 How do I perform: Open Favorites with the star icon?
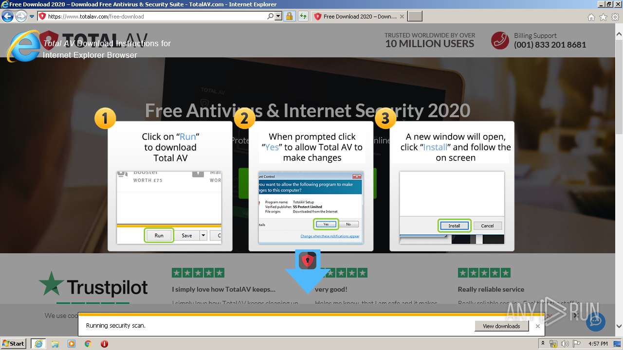pos(603,17)
